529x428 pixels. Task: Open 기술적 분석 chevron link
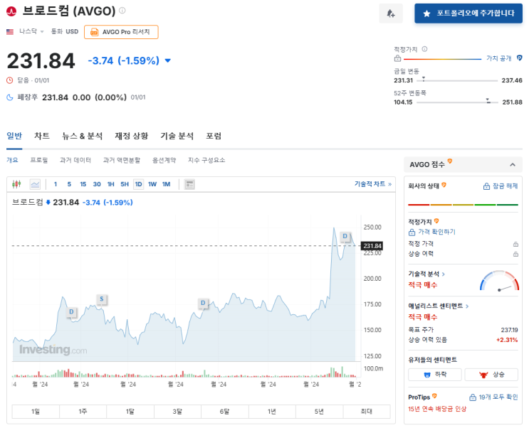point(444,274)
